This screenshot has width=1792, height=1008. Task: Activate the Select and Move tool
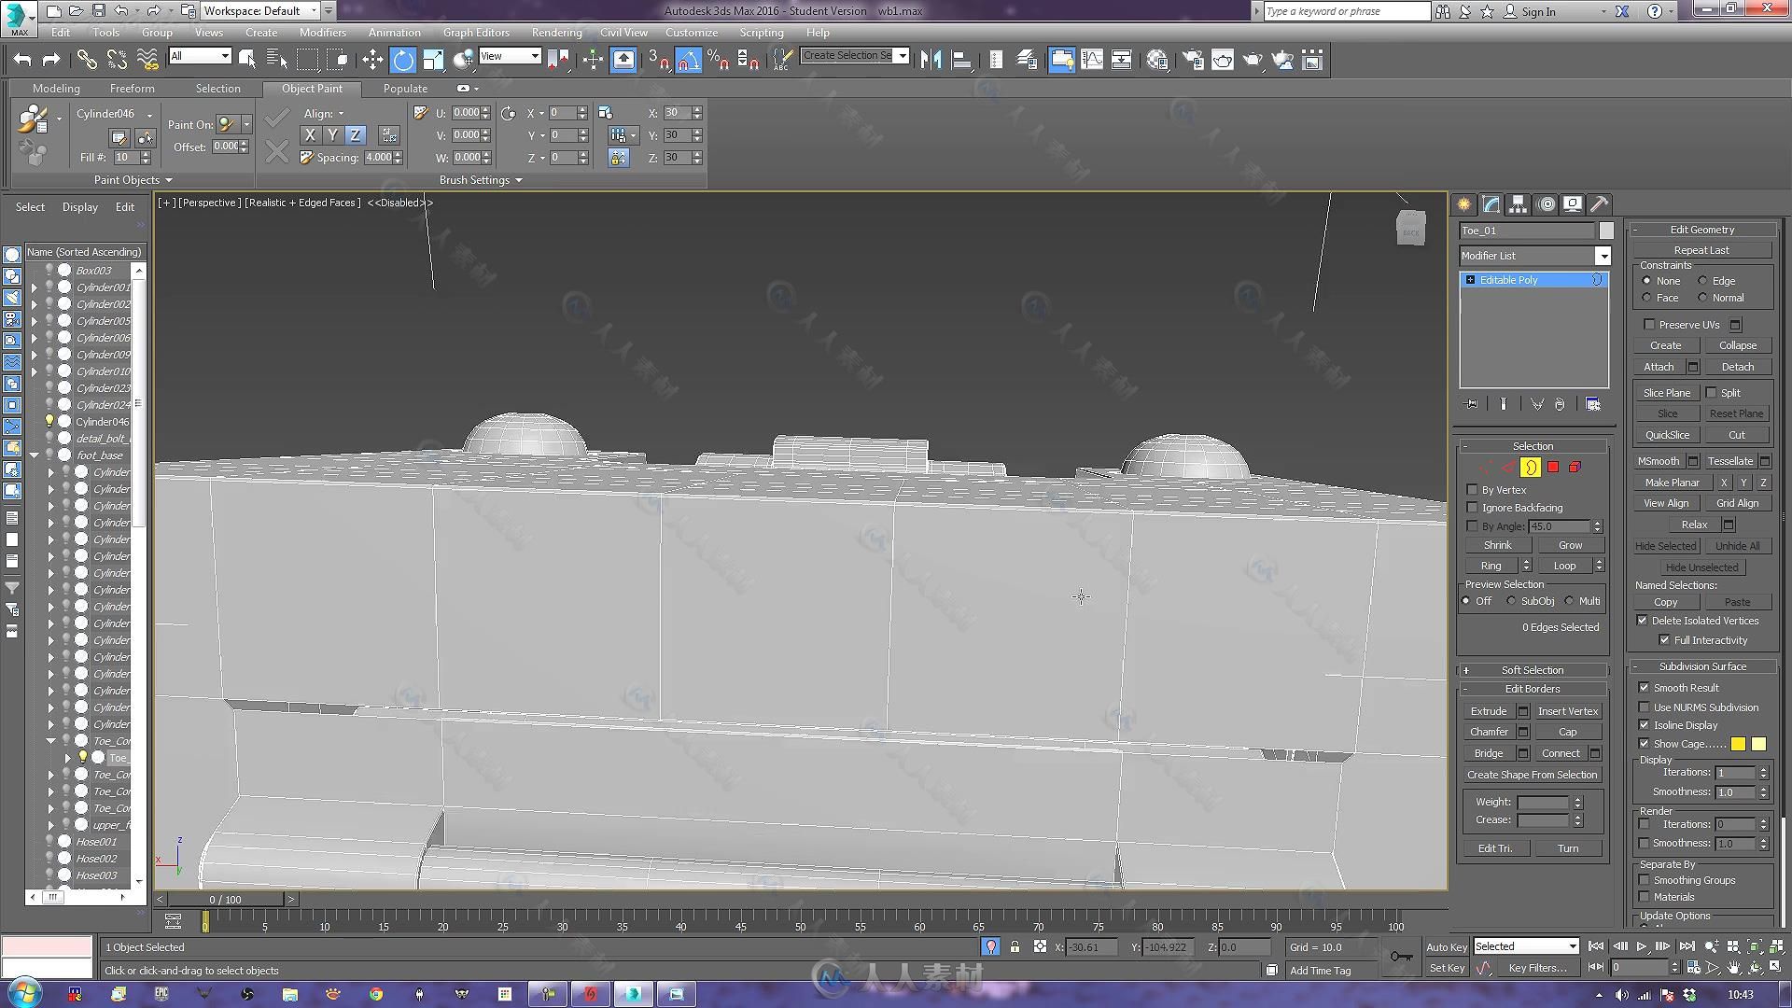click(x=372, y=60)
